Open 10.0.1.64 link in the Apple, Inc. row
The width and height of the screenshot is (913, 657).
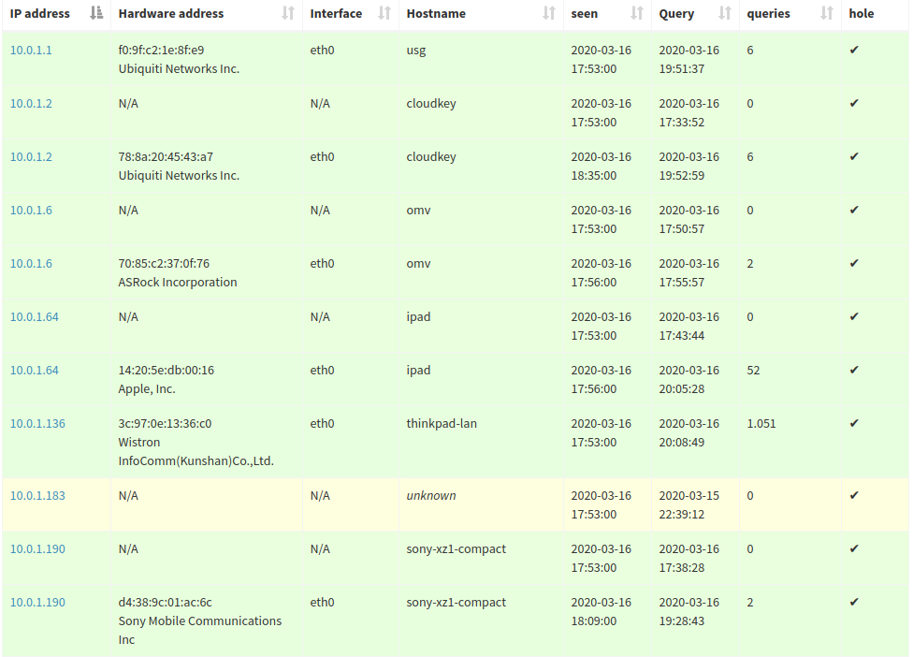pos(34,370)
